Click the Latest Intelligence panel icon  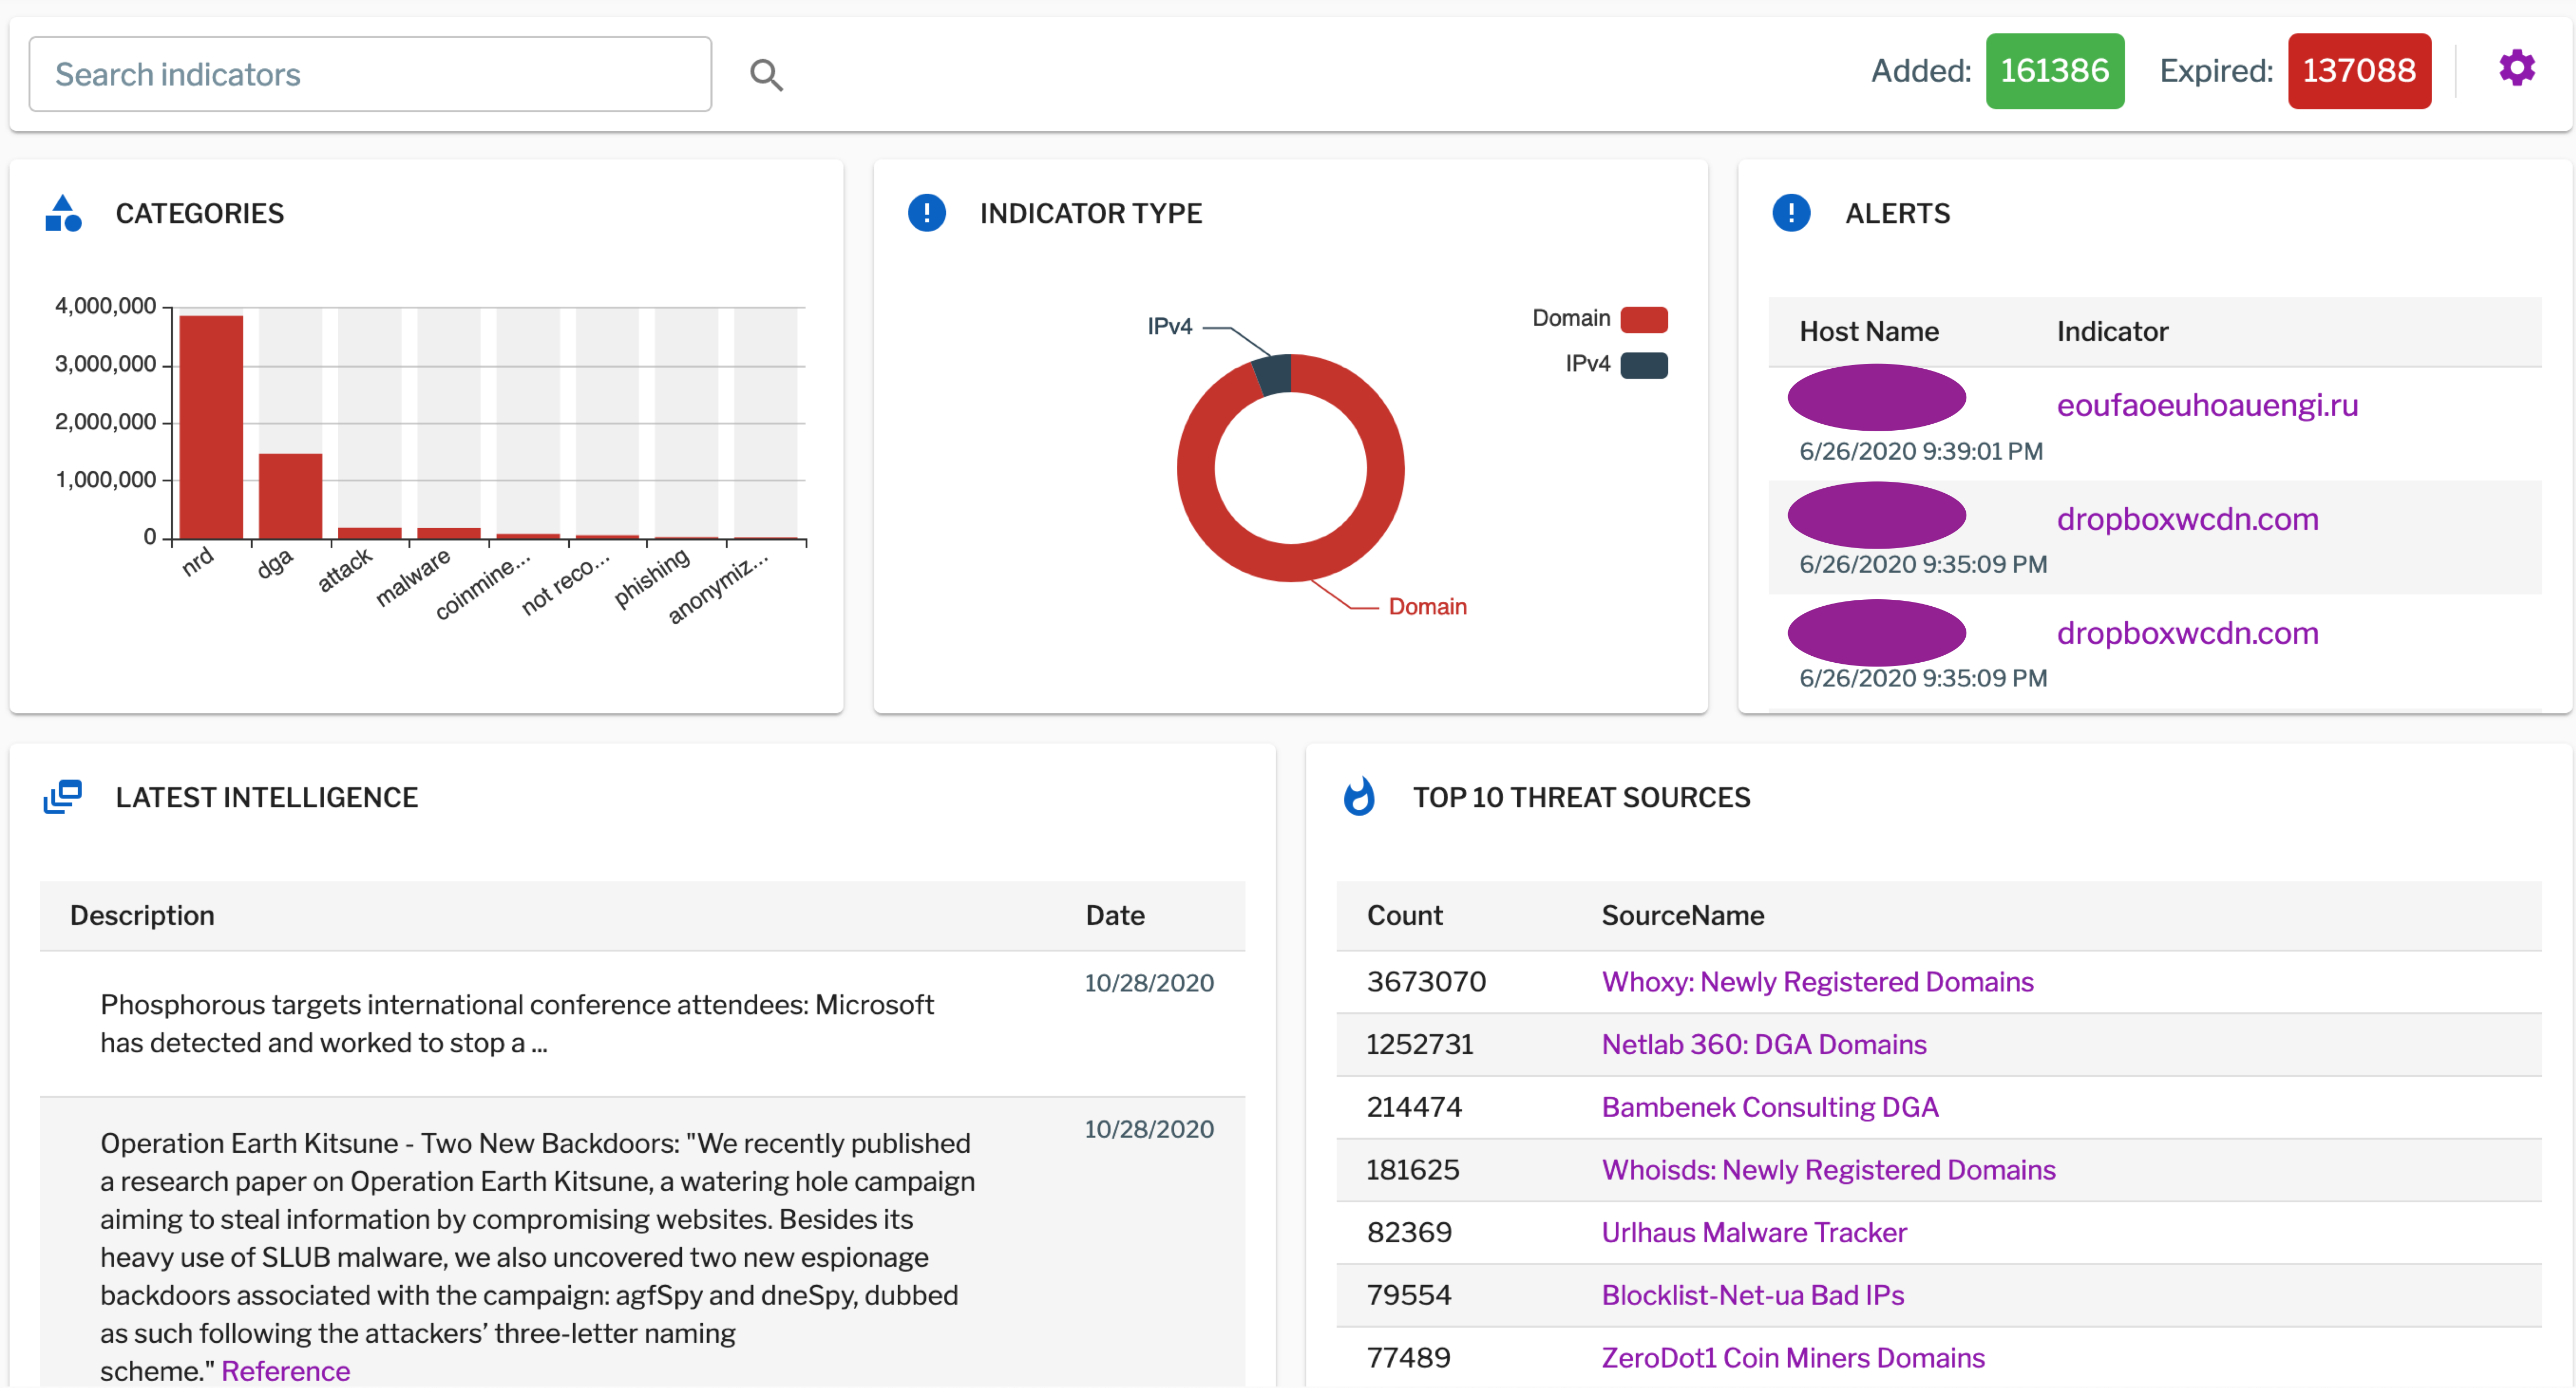(62, 797)
